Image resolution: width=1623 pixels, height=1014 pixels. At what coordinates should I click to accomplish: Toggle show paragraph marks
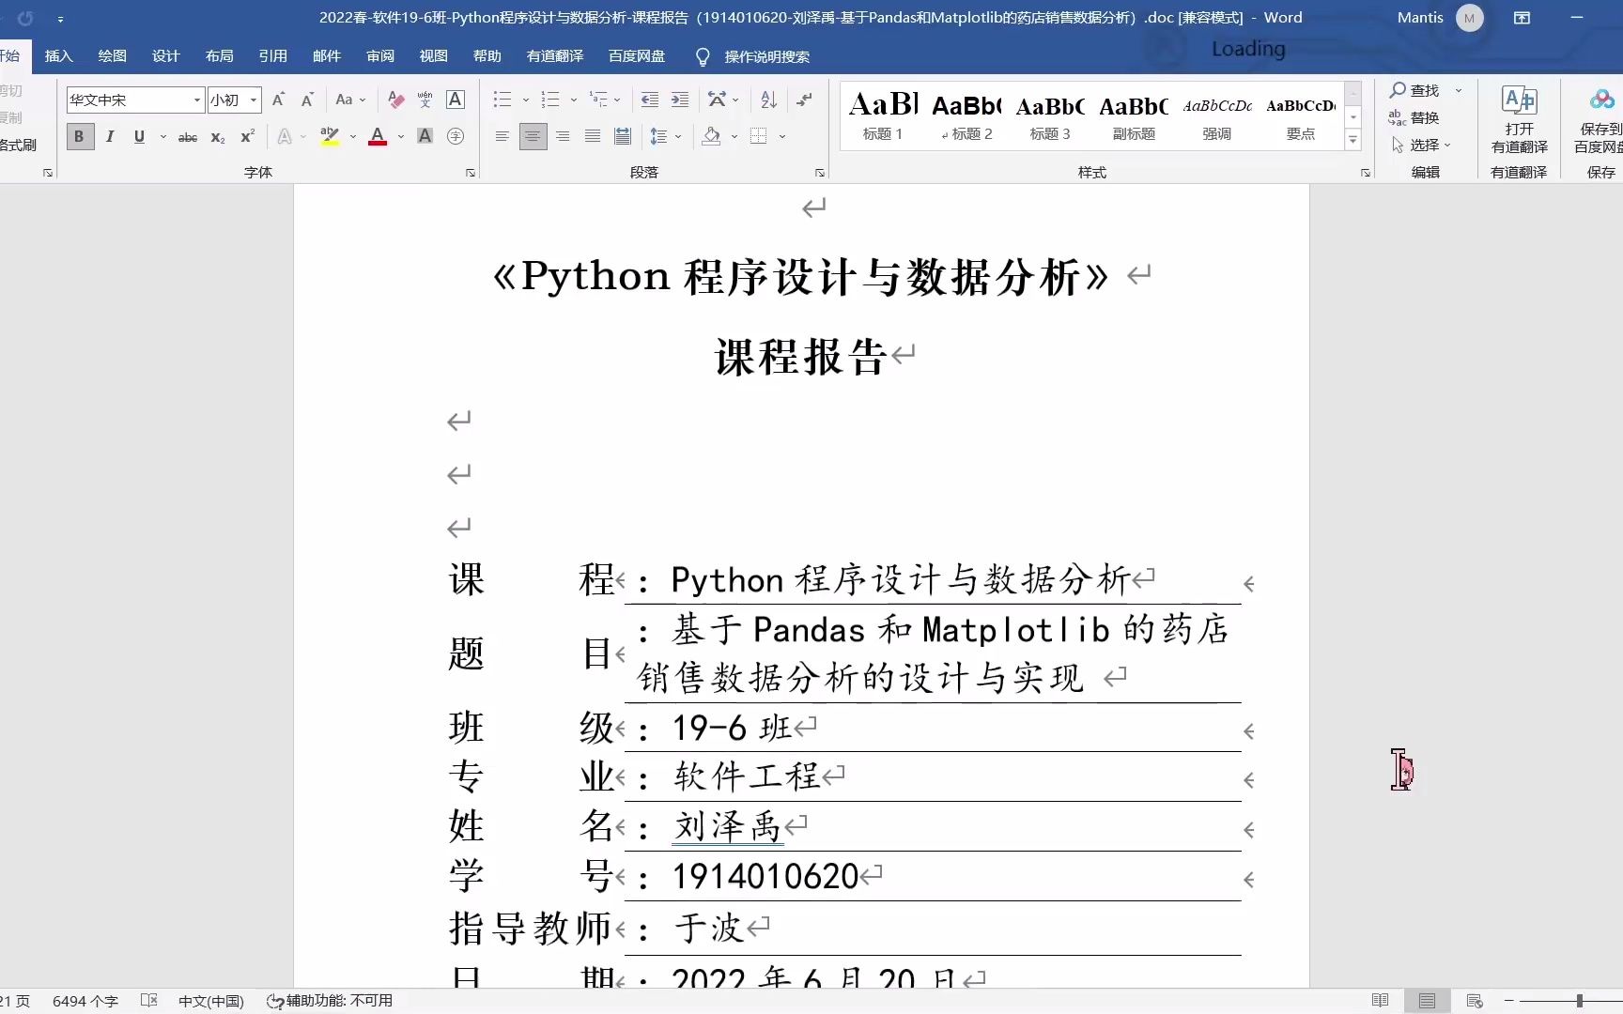(804, 100)
